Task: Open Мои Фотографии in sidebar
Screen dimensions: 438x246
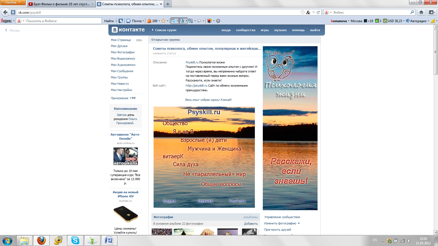Action: (x=123, y=52)
